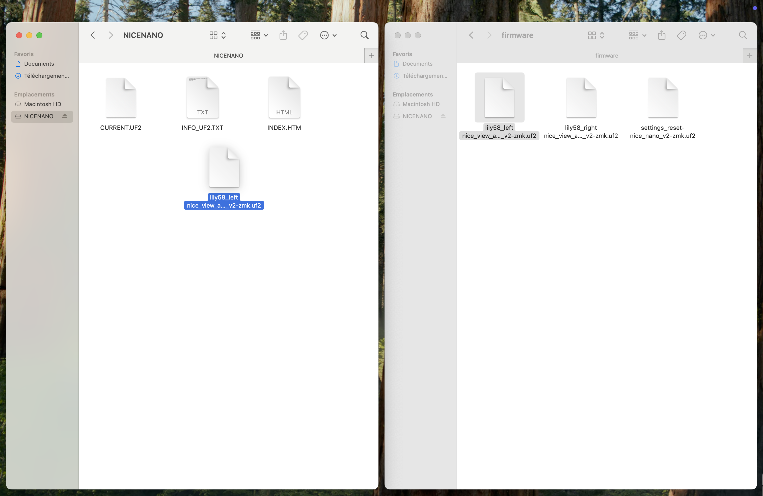
Task: Click the tag icon in NICENANO toolbar
Action: (303, 35)
